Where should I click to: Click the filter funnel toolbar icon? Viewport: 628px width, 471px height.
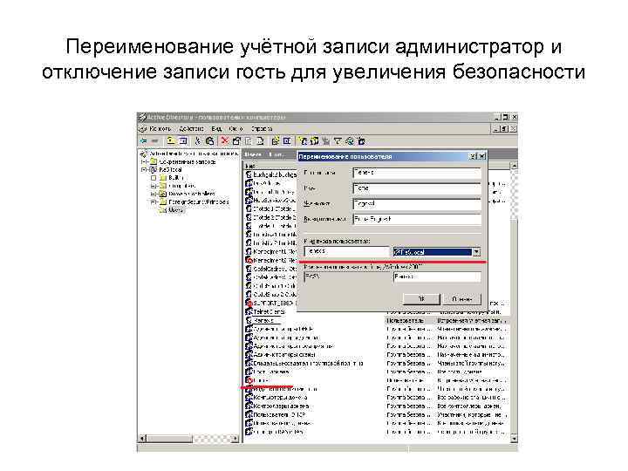click(338, 141)
